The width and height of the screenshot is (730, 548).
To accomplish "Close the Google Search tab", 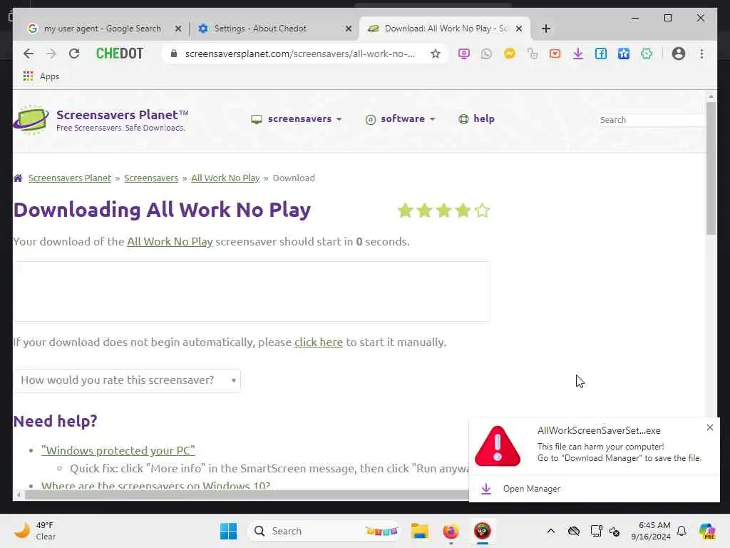I will point(178,29).
